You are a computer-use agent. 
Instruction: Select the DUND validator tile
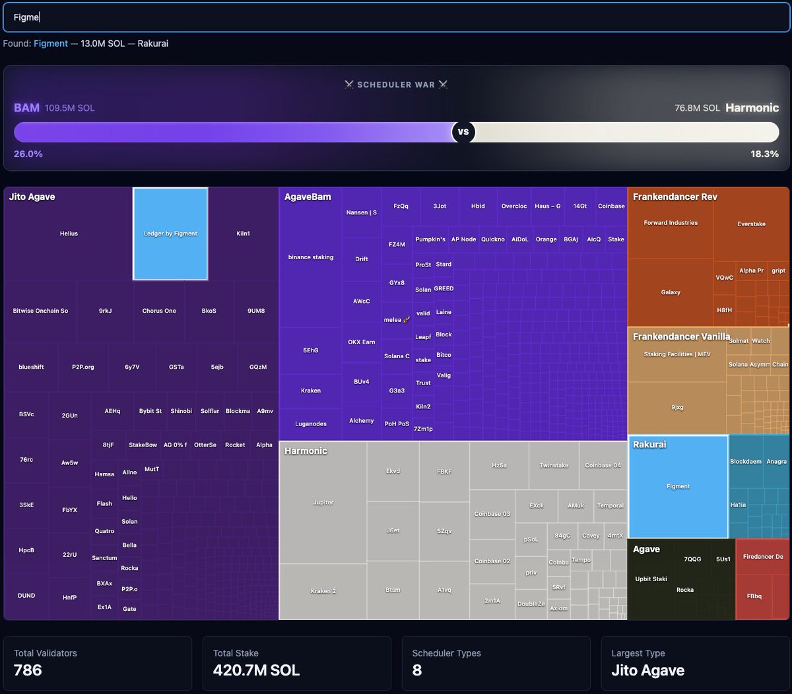[26, 596]
